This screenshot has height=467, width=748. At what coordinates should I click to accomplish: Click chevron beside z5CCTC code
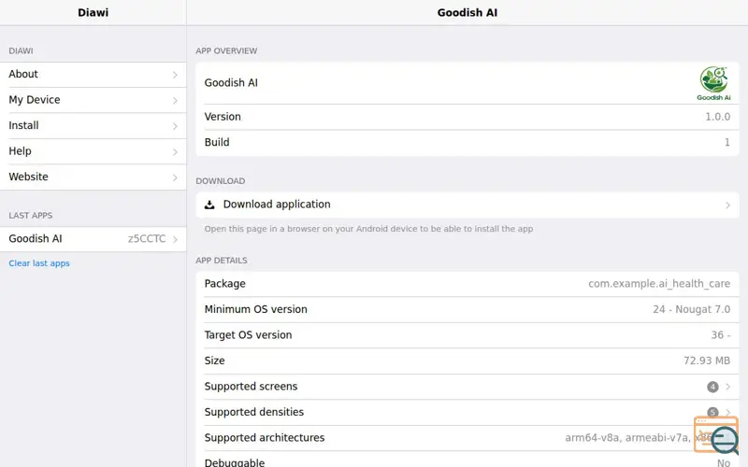pos(175,239)
